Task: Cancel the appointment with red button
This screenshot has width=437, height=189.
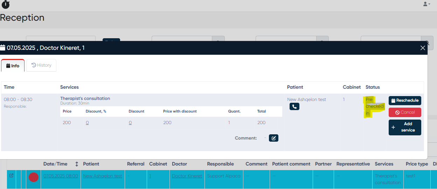Action: click(405, 113)
